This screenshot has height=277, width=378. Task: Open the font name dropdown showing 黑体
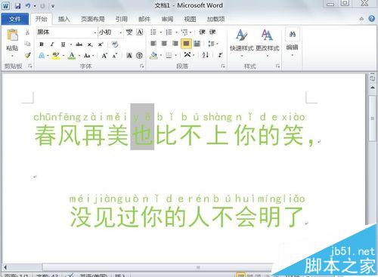[x=67, y=32]
